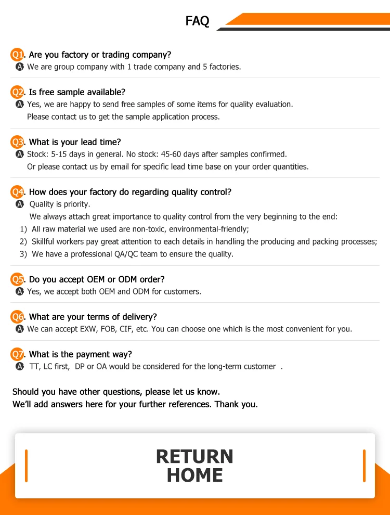
Task: Click the orange Q5 badge icon
Action: tap(18, 279)
